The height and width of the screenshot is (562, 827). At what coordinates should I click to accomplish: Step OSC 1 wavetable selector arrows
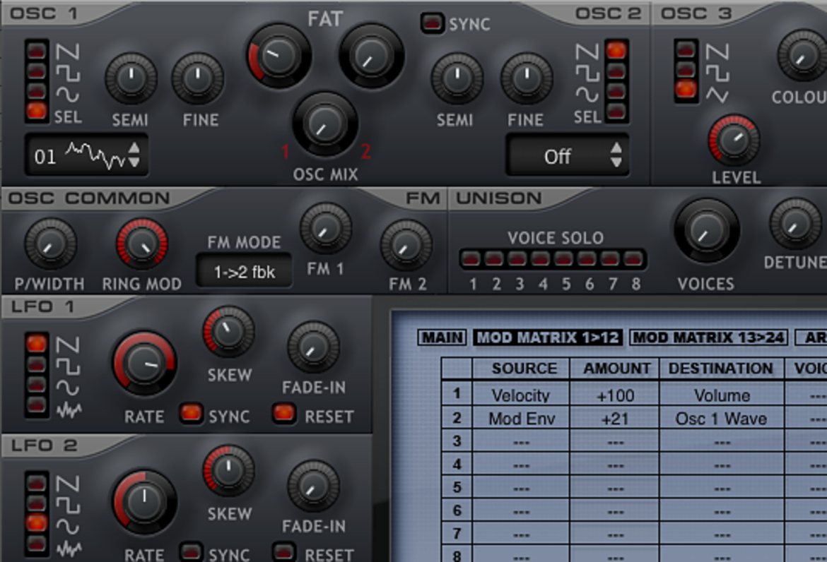coord(134,155)
